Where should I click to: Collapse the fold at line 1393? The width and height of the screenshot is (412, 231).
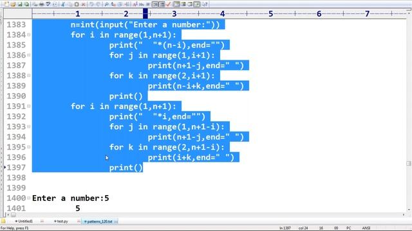pyautogui.click(x=29, y=126)
